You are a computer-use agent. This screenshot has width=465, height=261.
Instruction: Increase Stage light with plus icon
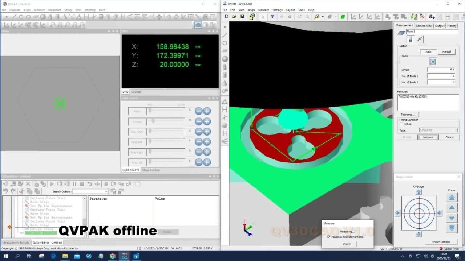(207, 111)
